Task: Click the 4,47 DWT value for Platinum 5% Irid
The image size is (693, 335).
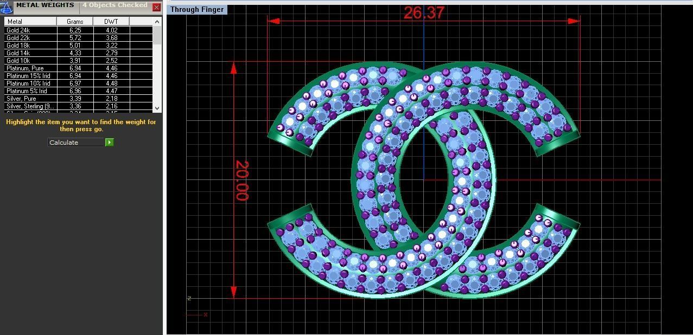Action: tap(111, 91)
